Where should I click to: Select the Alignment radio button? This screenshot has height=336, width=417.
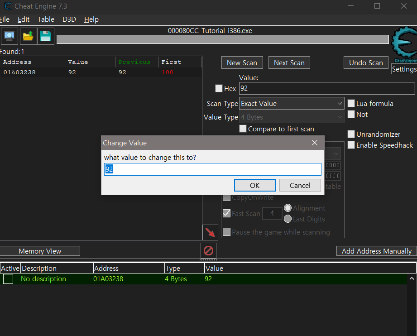tap(288, 208)
